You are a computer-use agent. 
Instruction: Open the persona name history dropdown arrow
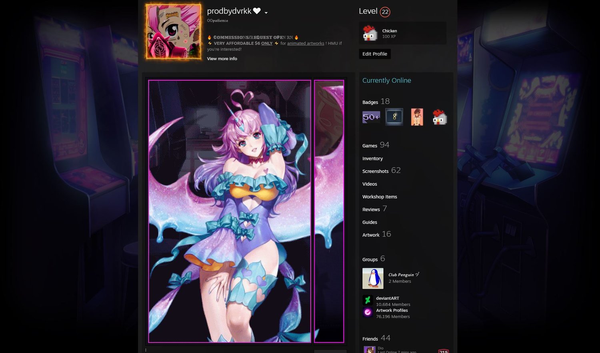pyautogui.click(x=266, y=12)
